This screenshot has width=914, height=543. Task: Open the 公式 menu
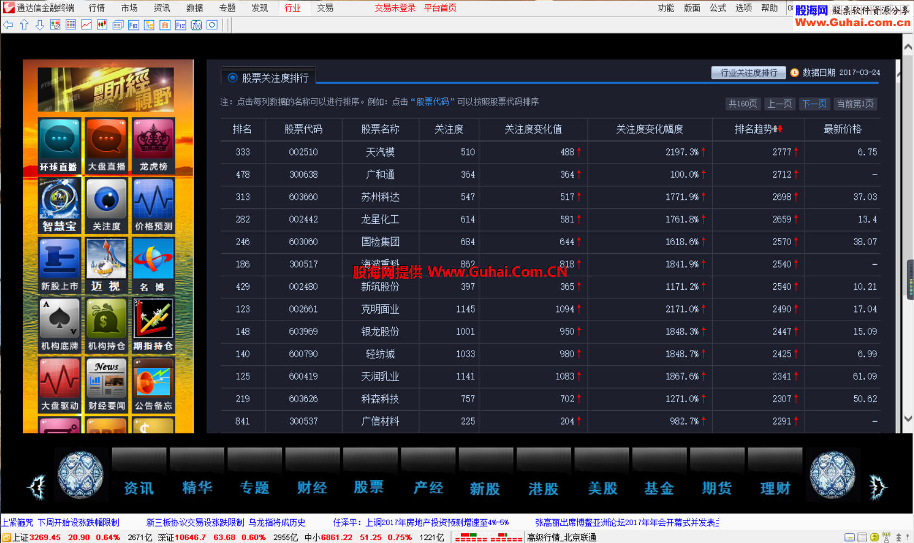[x=718, y=8]
